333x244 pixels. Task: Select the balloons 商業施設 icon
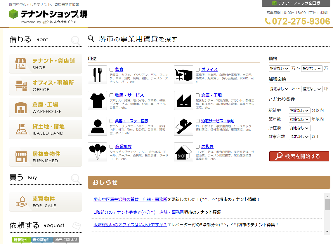[x=97, y=152]
